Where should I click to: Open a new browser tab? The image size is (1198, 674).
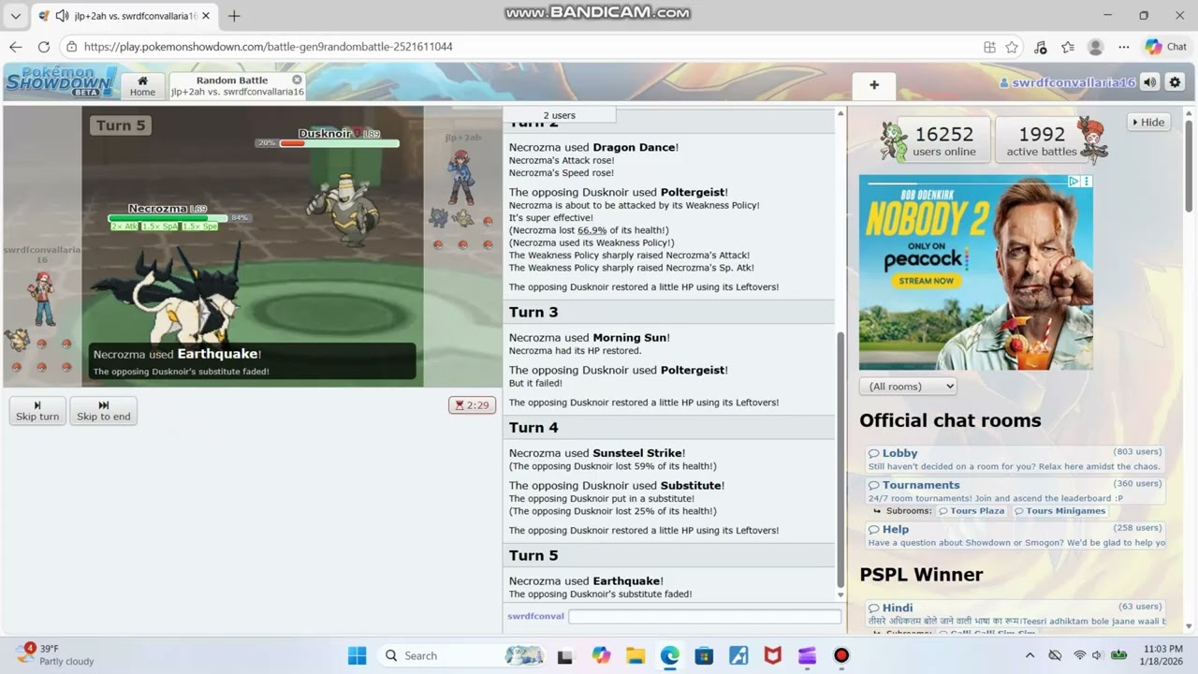(x=234, y=16)
